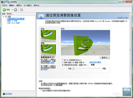Open the 系统信息 link
This screenshot has width=133, height=98.
pyautogui.click(x=9, y=94)
